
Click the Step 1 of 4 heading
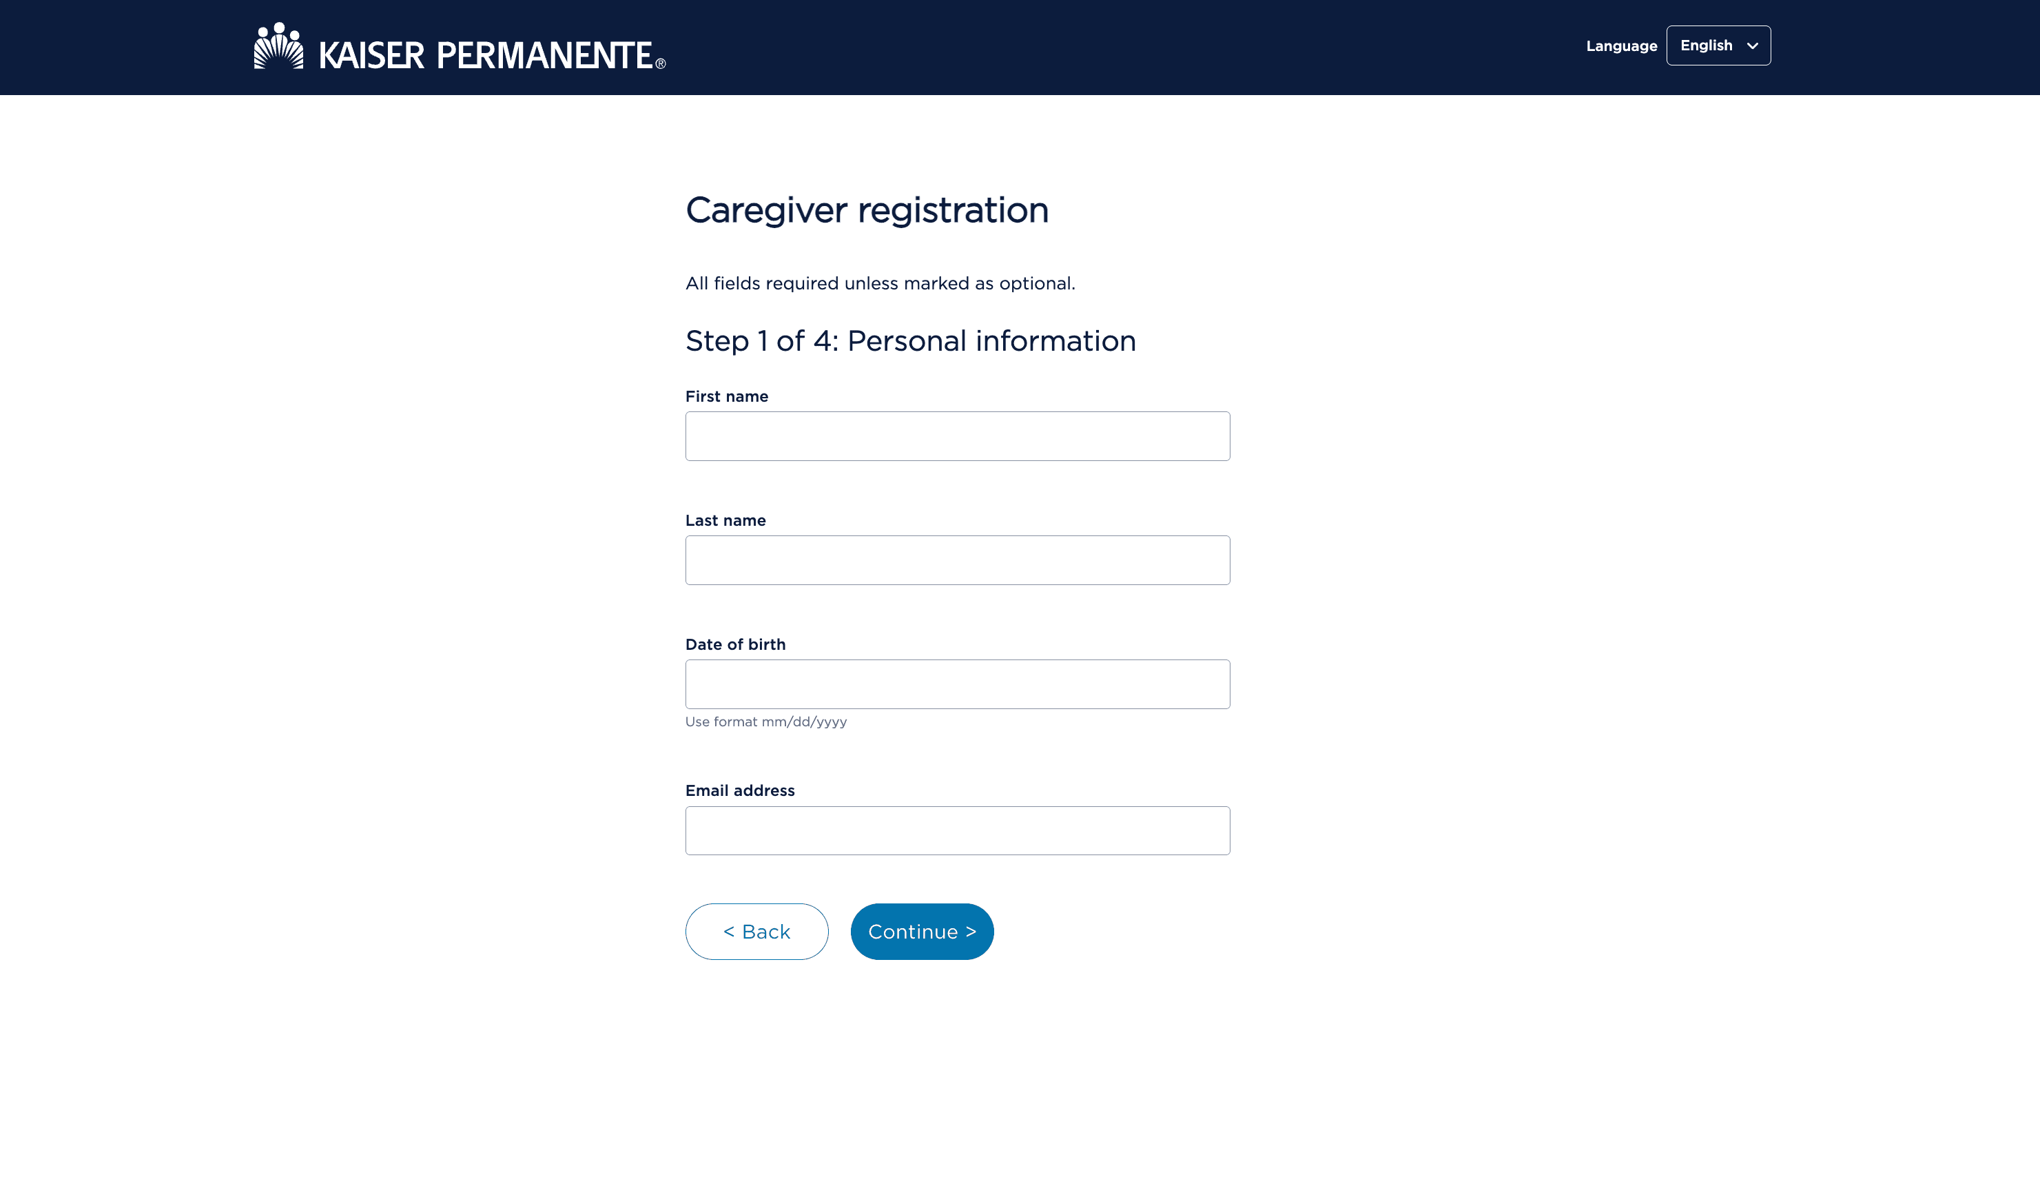point(910,341)
